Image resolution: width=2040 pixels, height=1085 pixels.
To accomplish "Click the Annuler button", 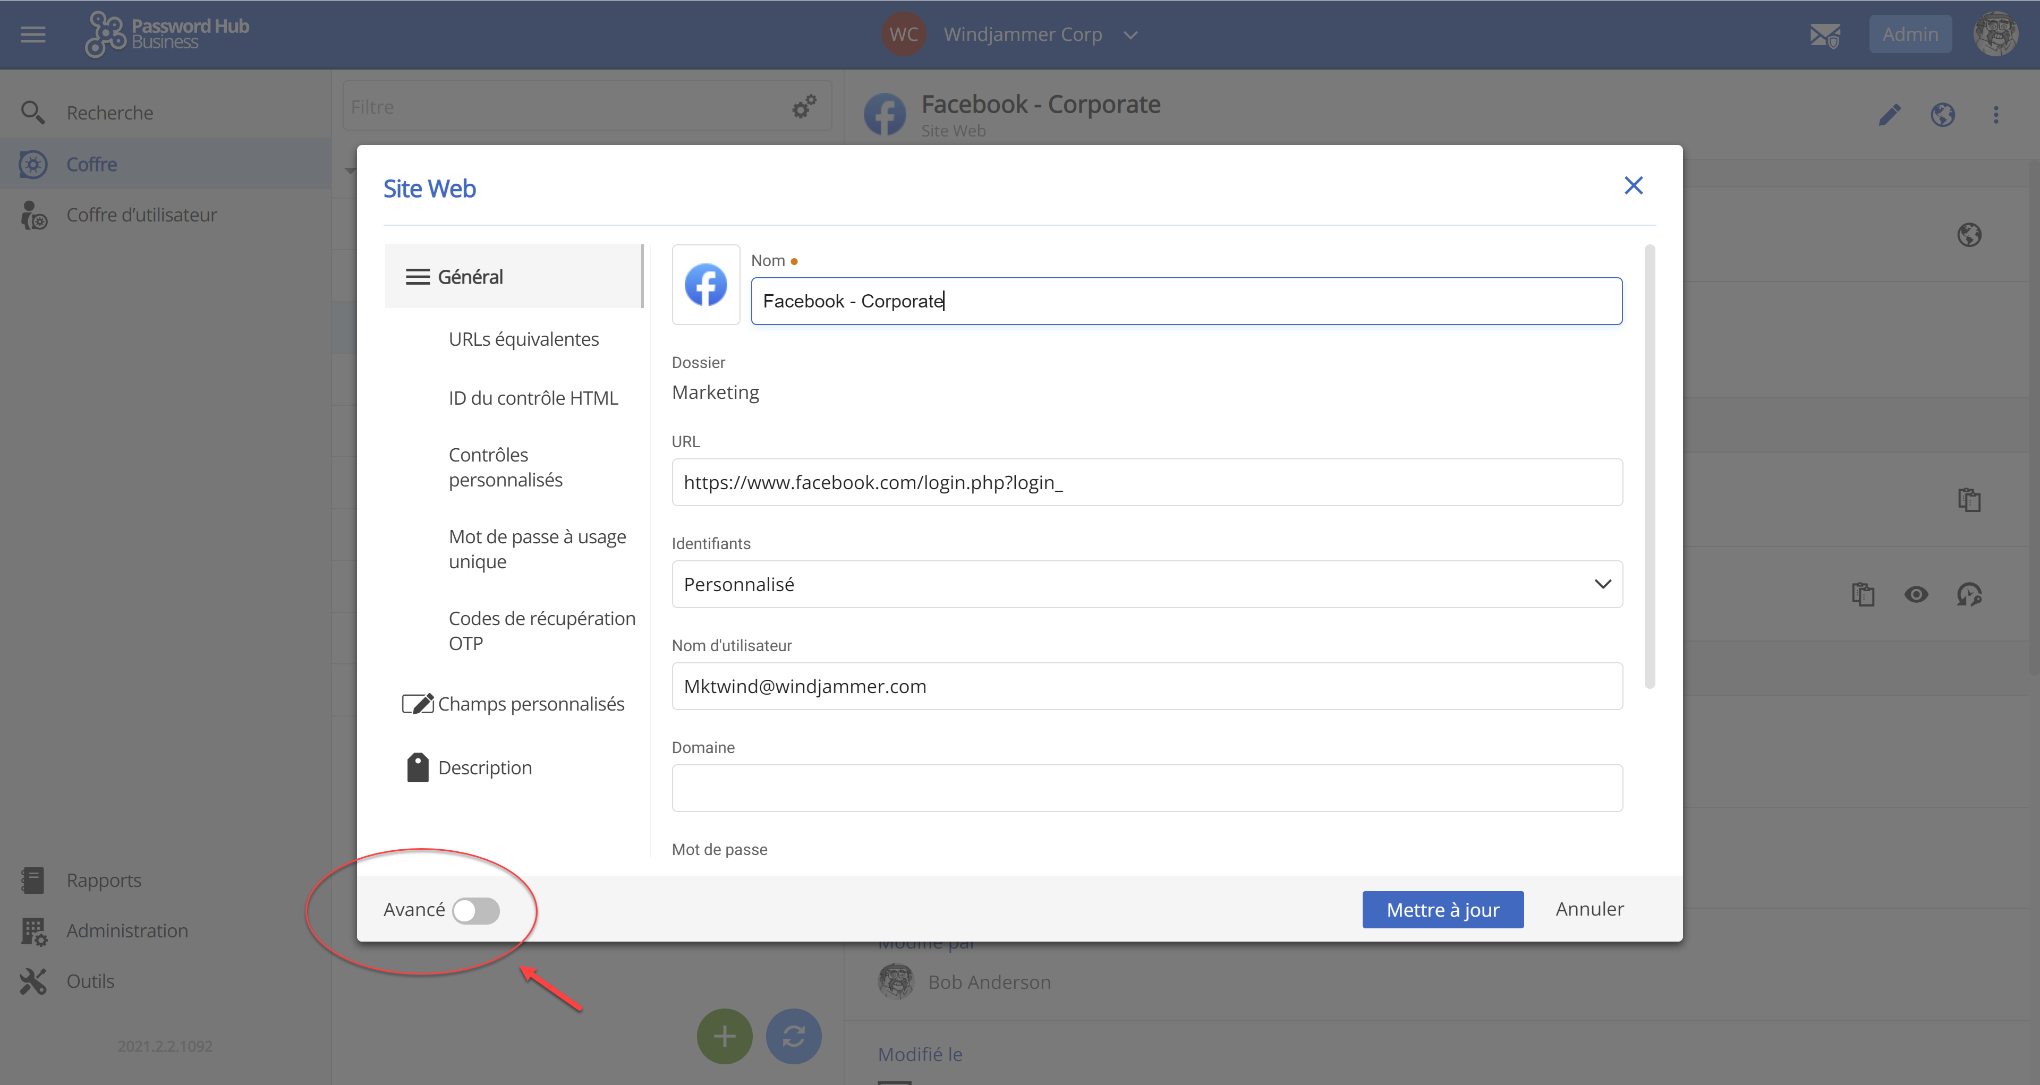I will pos(1588,909).
